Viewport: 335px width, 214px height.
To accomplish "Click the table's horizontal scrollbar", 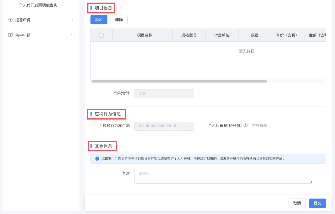I will (179, 81).
